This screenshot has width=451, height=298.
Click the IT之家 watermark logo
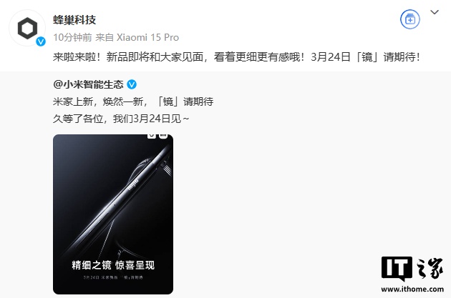point(412,269)
